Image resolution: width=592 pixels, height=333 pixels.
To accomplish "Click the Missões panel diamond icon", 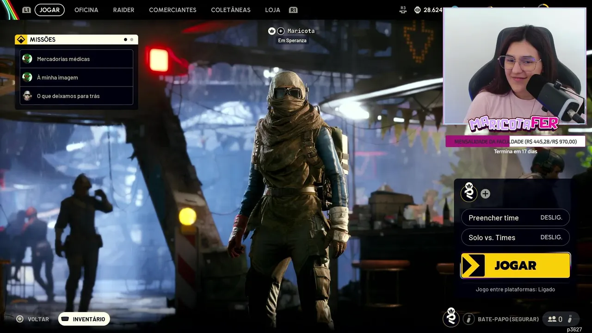I will tap(21, 40).
